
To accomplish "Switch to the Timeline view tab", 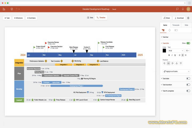I will pos(101,18).
